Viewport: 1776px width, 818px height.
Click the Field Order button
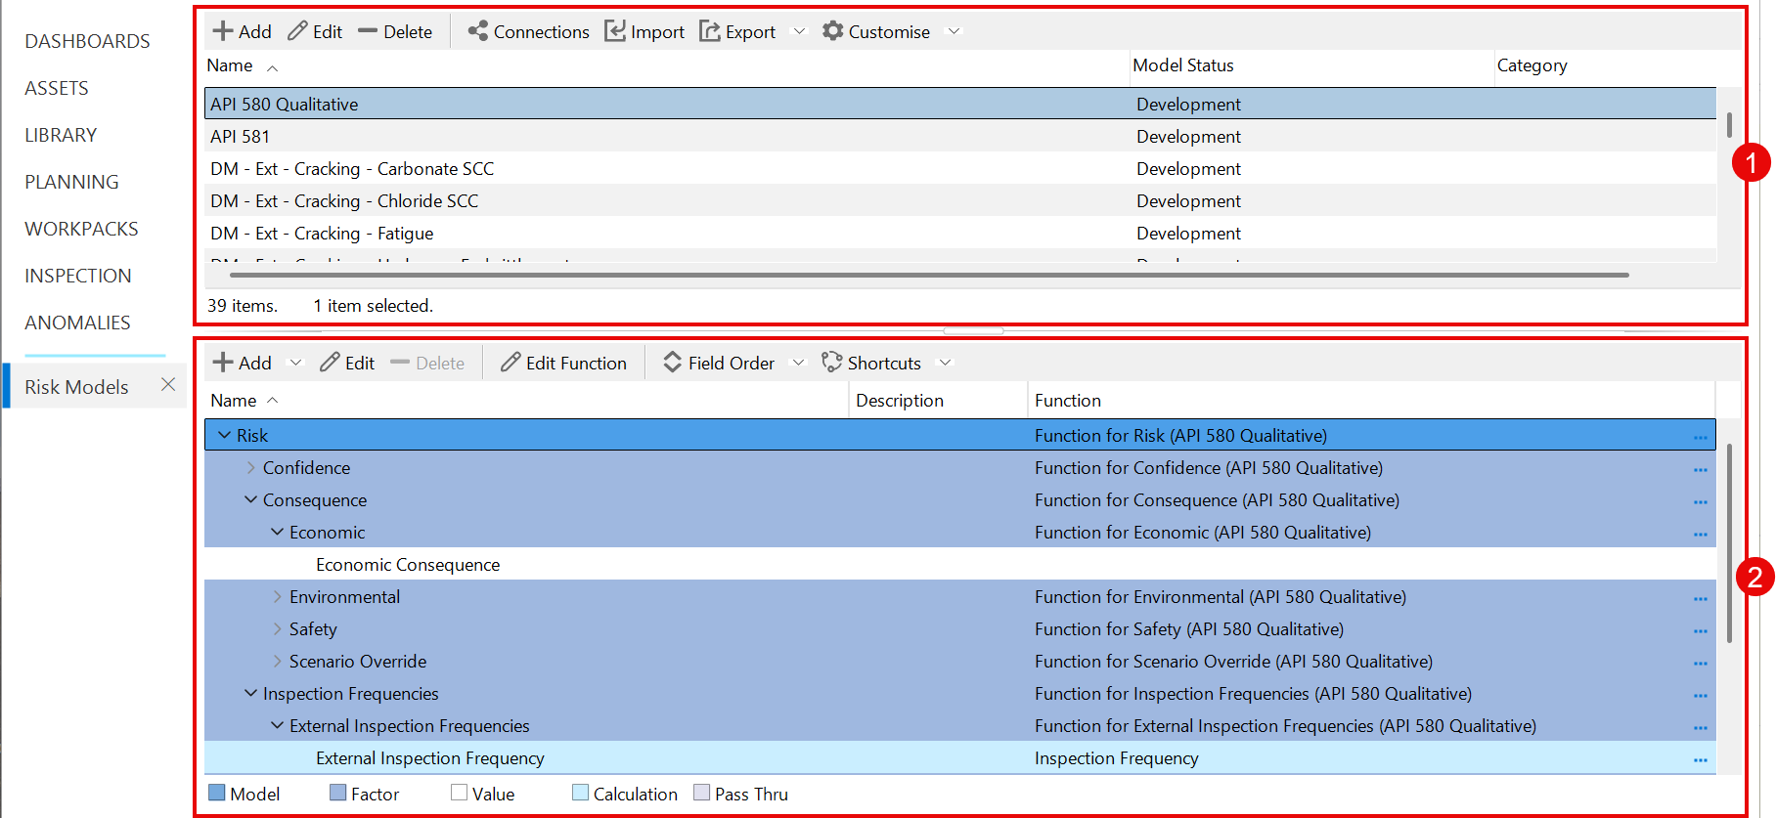click(719, 363)
